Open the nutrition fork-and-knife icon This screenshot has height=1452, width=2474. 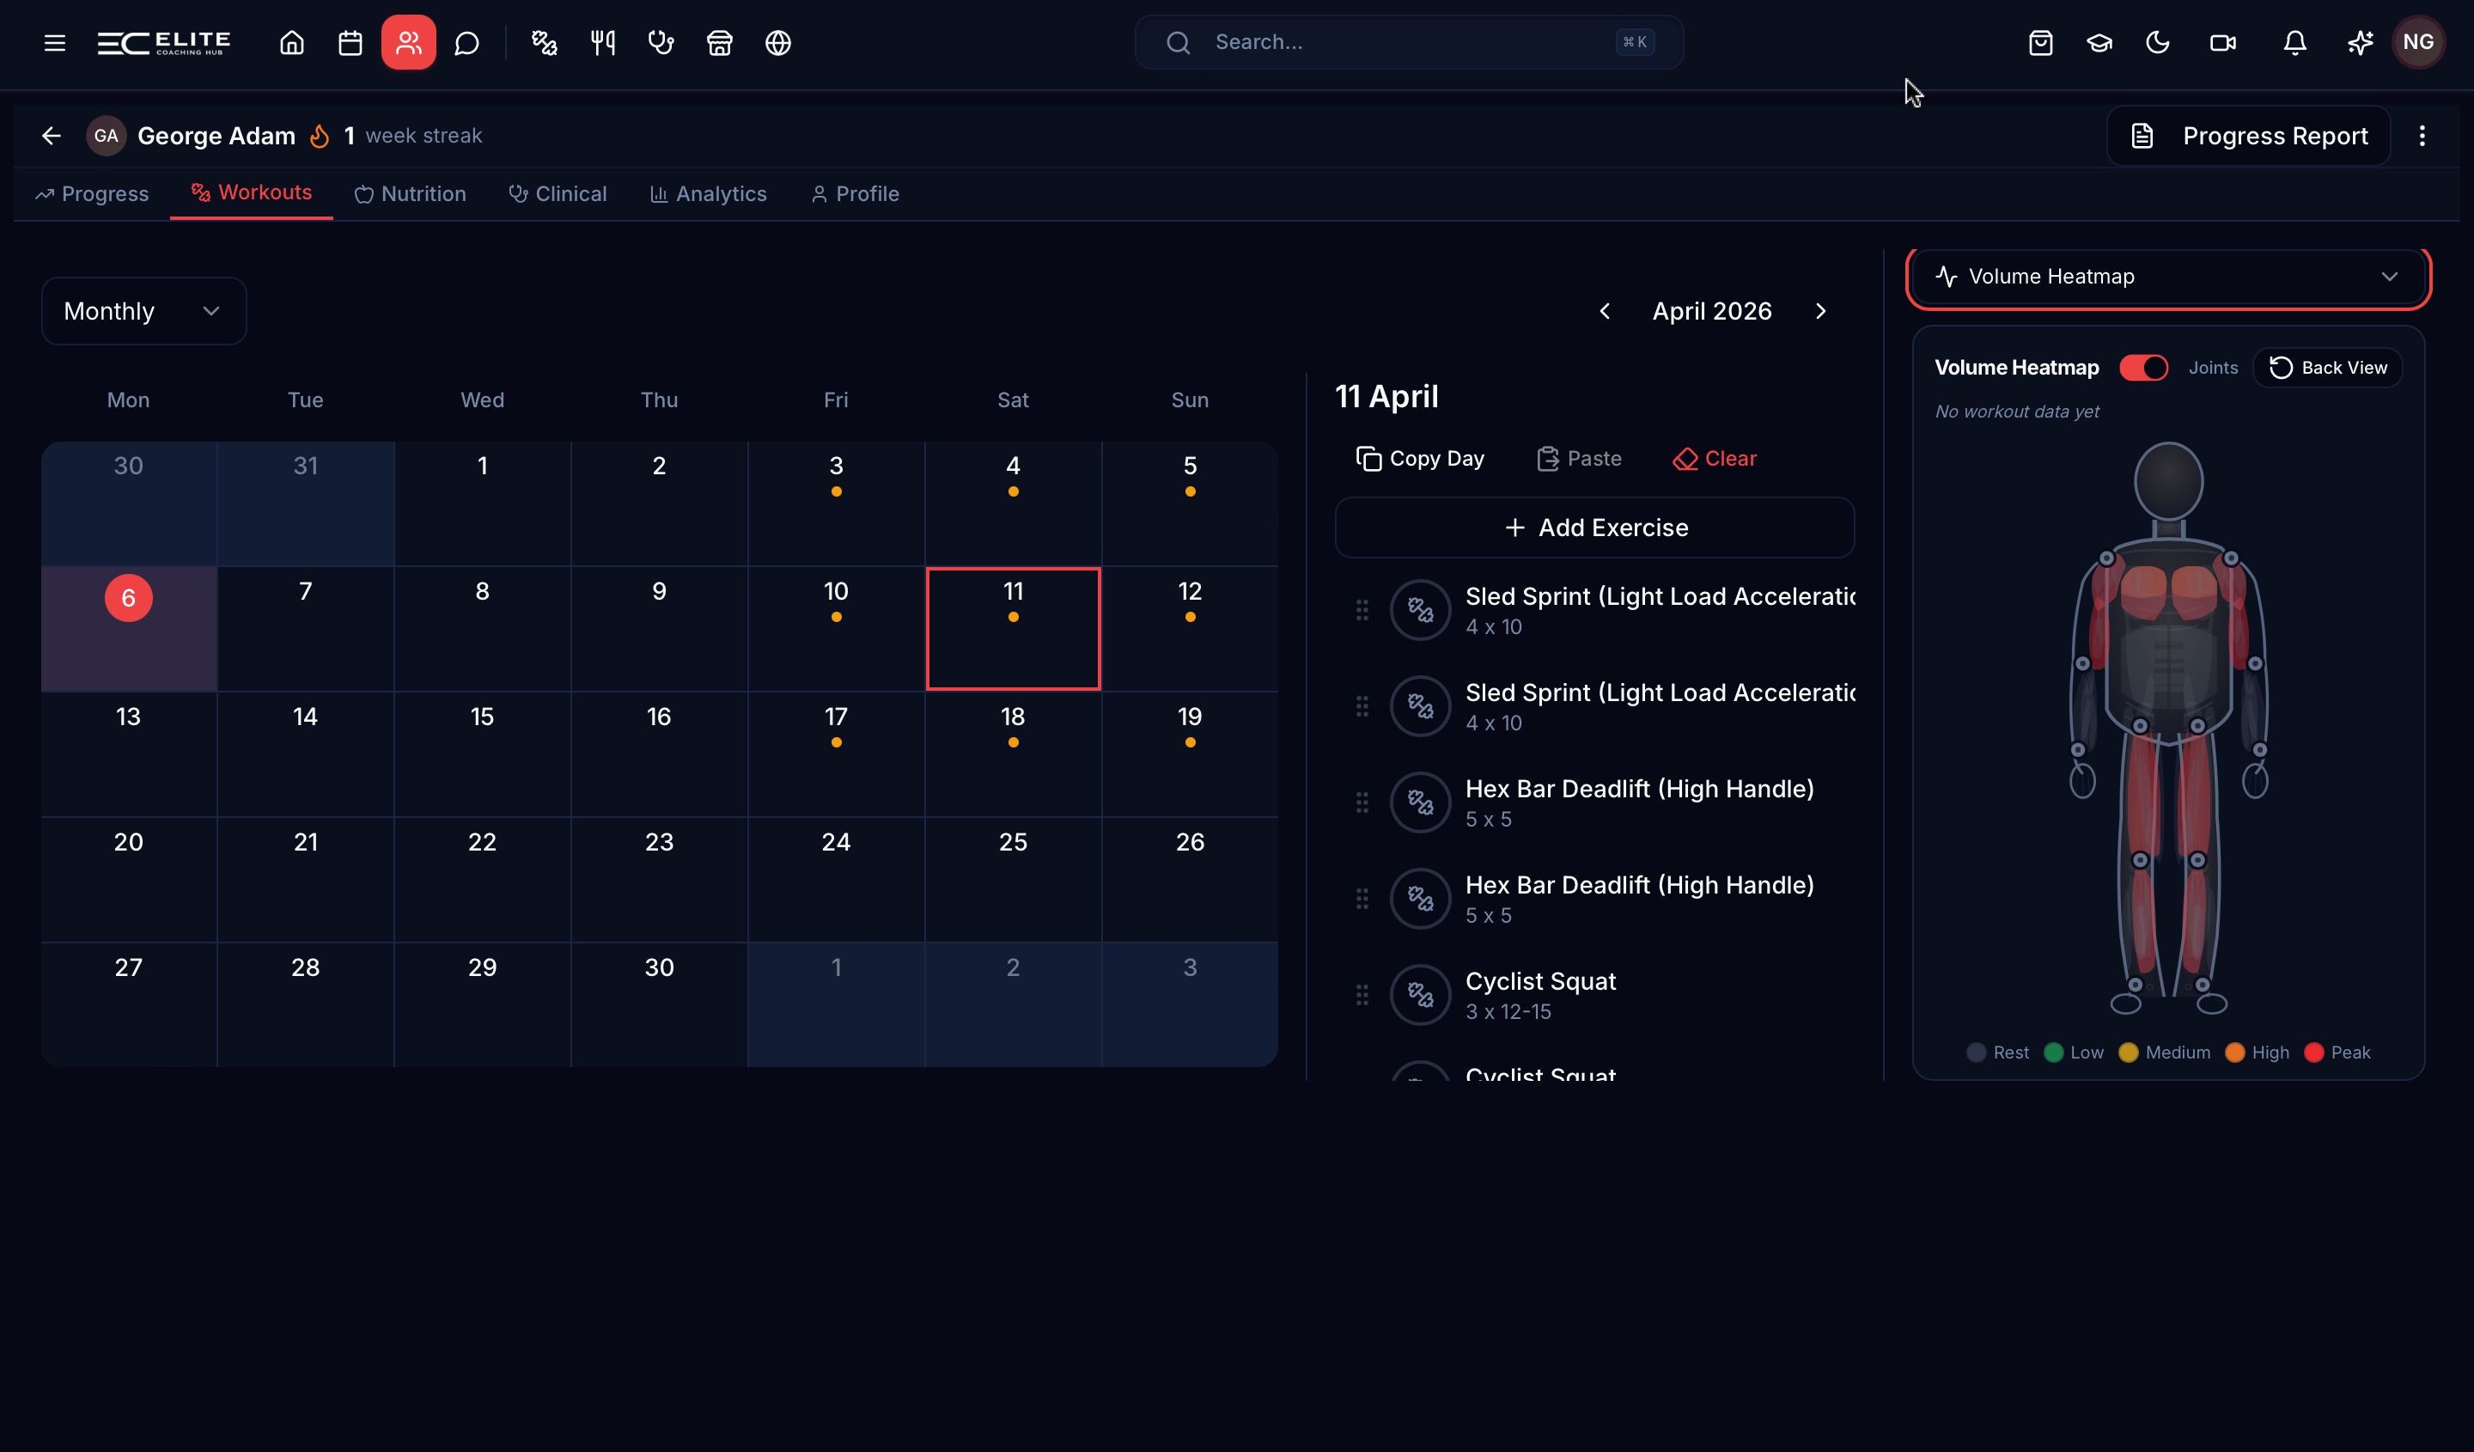tap(603, 42)
